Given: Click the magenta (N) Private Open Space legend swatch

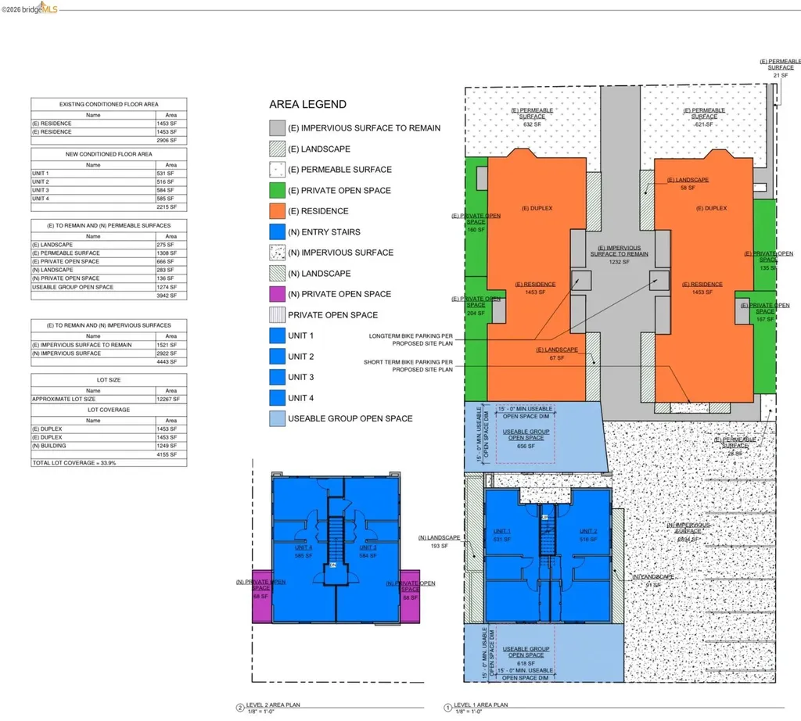Looking at the screenshot, I should (276, 294).
